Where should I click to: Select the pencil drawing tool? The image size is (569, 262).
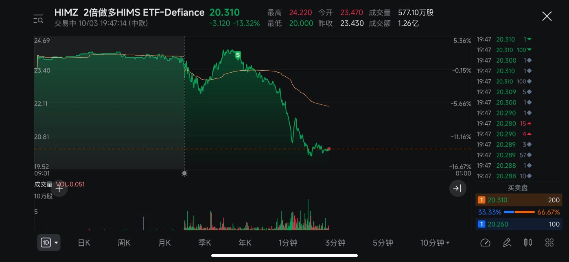(x=507, y=243)
